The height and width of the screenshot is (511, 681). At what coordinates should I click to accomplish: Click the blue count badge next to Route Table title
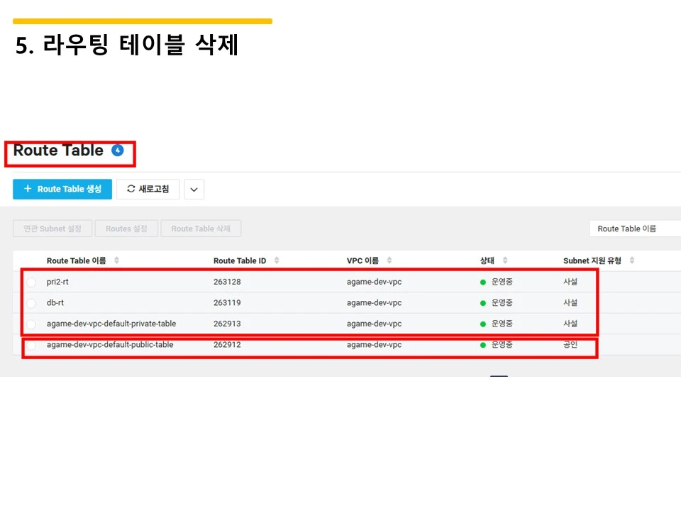116,150
